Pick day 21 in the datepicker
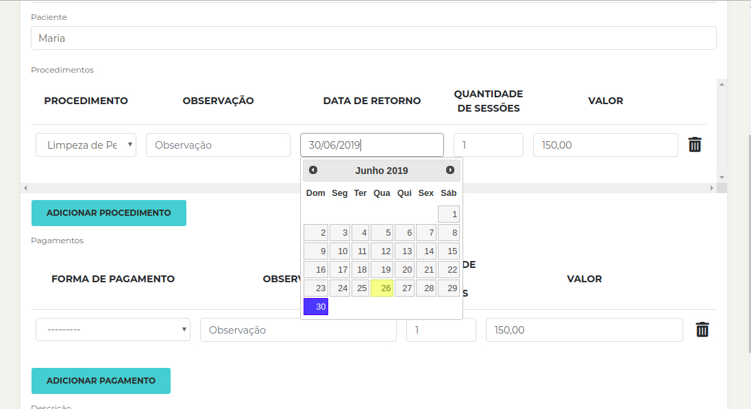Image resolution: width=751 pixels, height=409 pixels. [426, 270]
